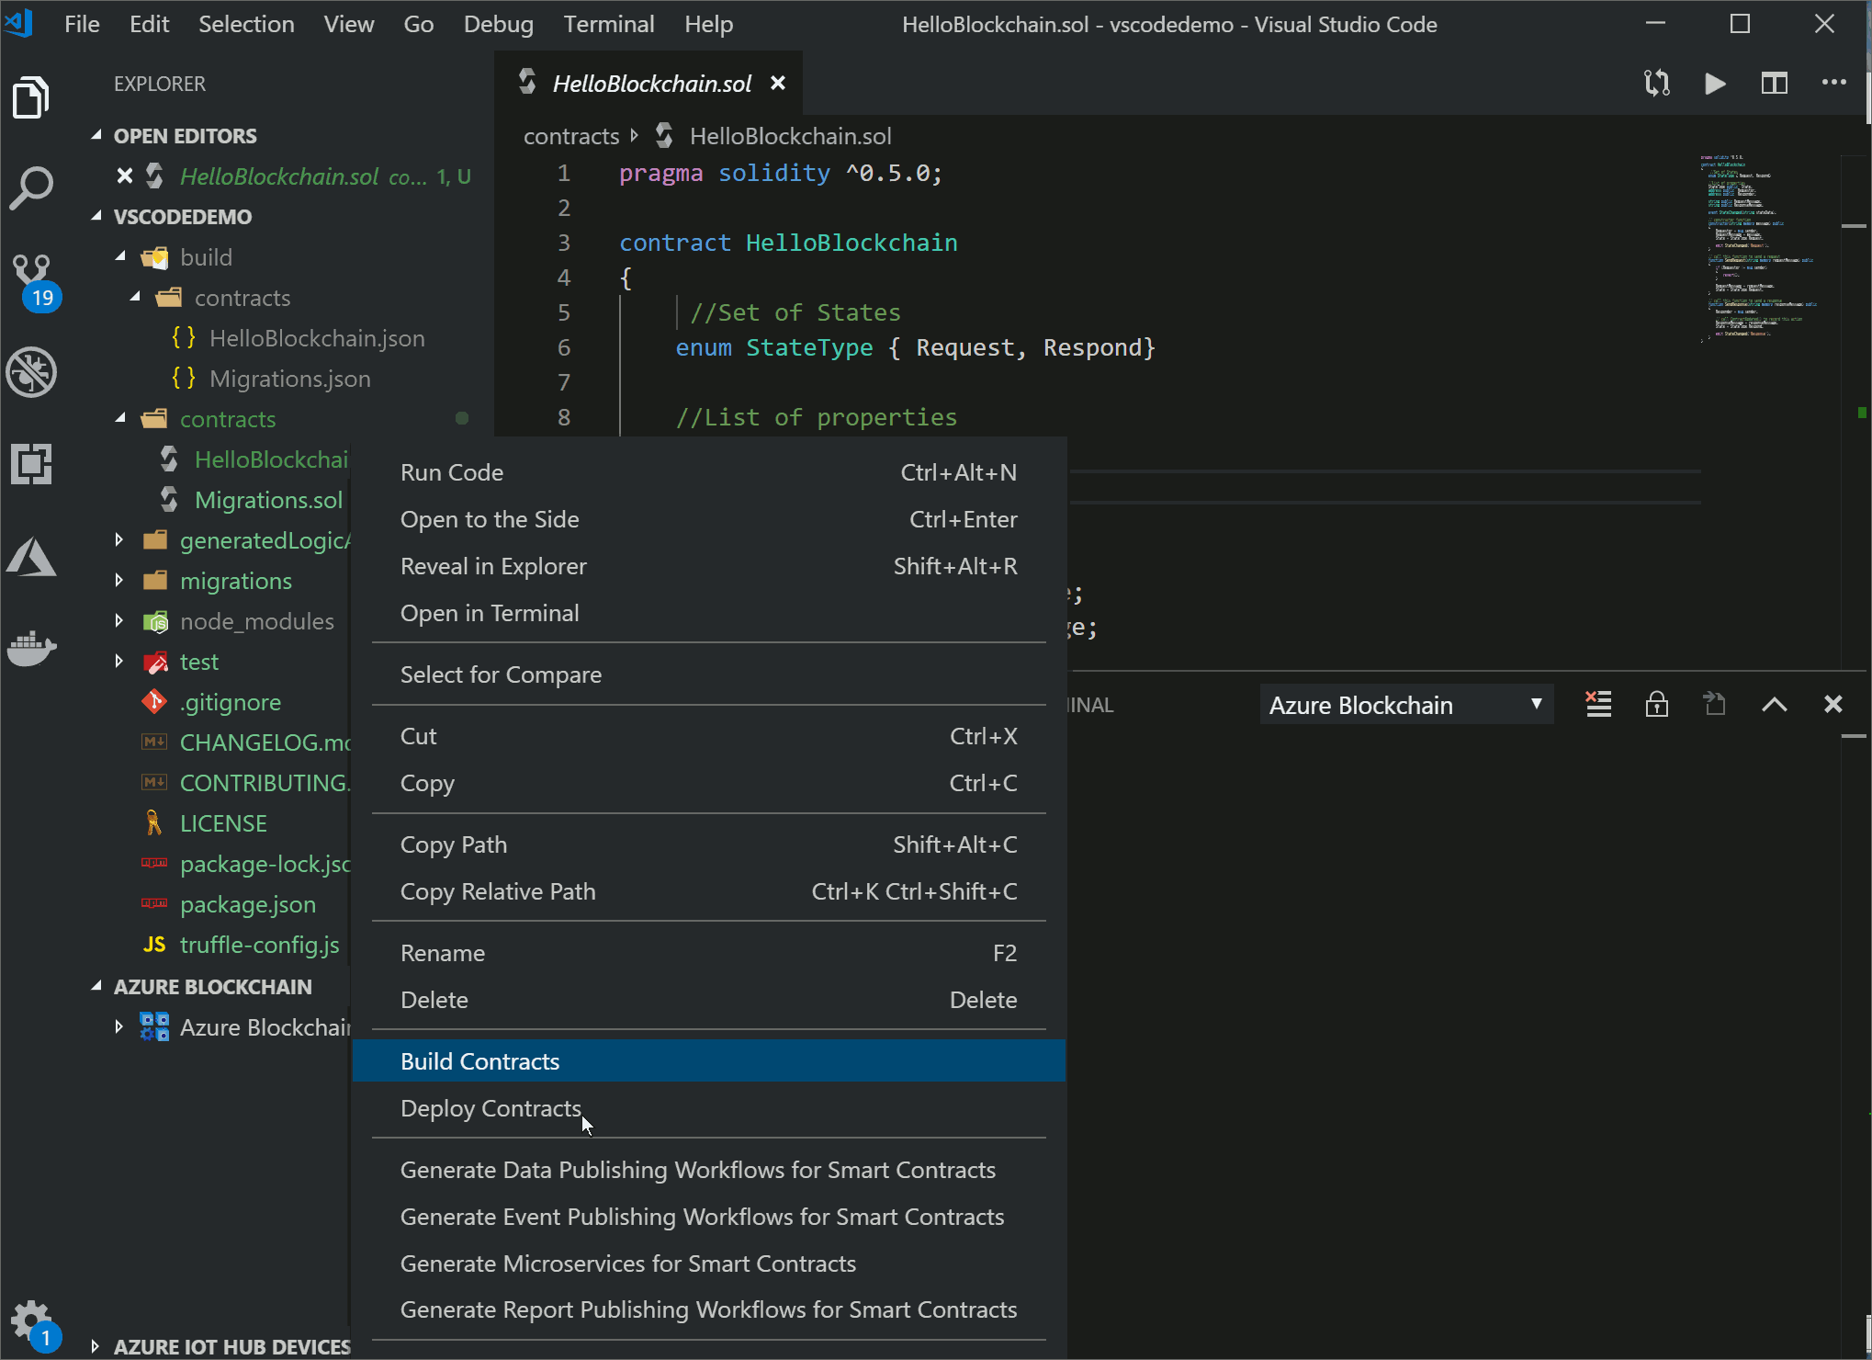Open the Docker activity bar icon
The image size is (1872, 1360).
point(32,648)
